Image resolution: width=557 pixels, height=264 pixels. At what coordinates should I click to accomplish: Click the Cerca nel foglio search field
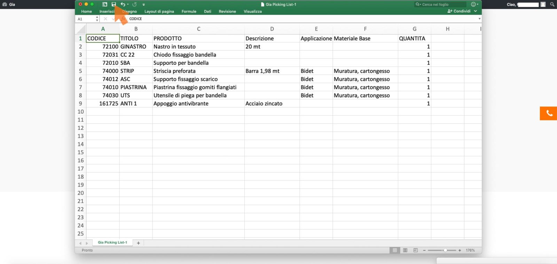(442, 5)
